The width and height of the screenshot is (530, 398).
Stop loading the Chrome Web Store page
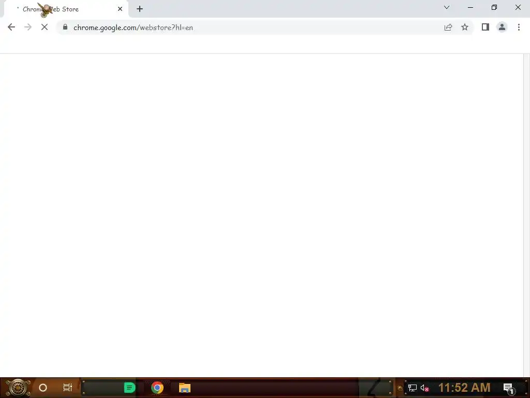coord(45,27)
